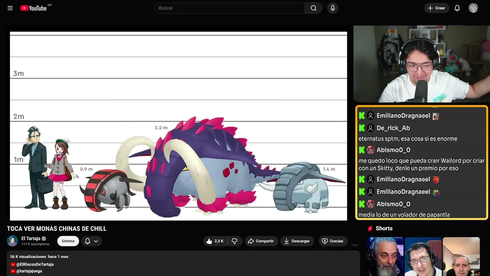The image size is (490, 276).
Task: Click the YouTube icon beside @tartajajuega
Action: [13, 271]
